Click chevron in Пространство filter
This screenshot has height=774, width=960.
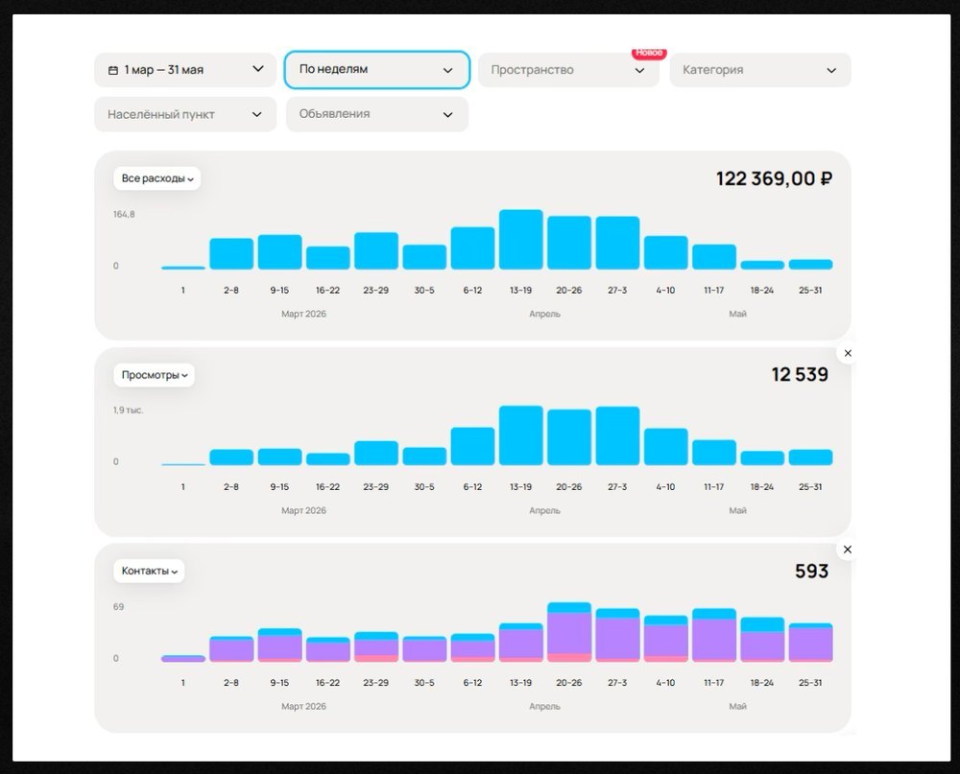(x=639, y=70)
